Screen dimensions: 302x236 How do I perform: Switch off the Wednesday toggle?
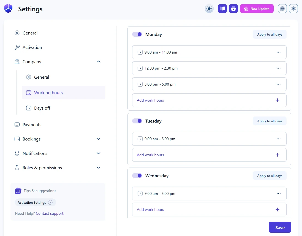pos(137,176)
